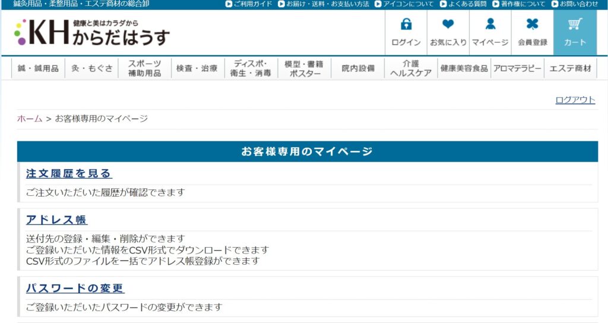Open favorites via the heart icon
The width and height of the screenshot is (608, 323).
click(x=448, y=24)
